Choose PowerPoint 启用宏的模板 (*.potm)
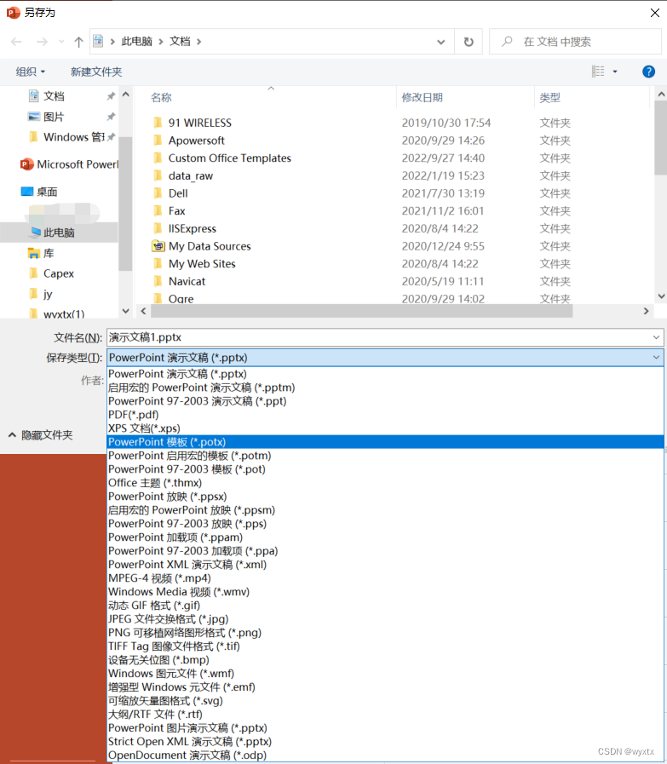Image resolution: width=667 pixels, height=764 pixels. (x=385, y=456)
